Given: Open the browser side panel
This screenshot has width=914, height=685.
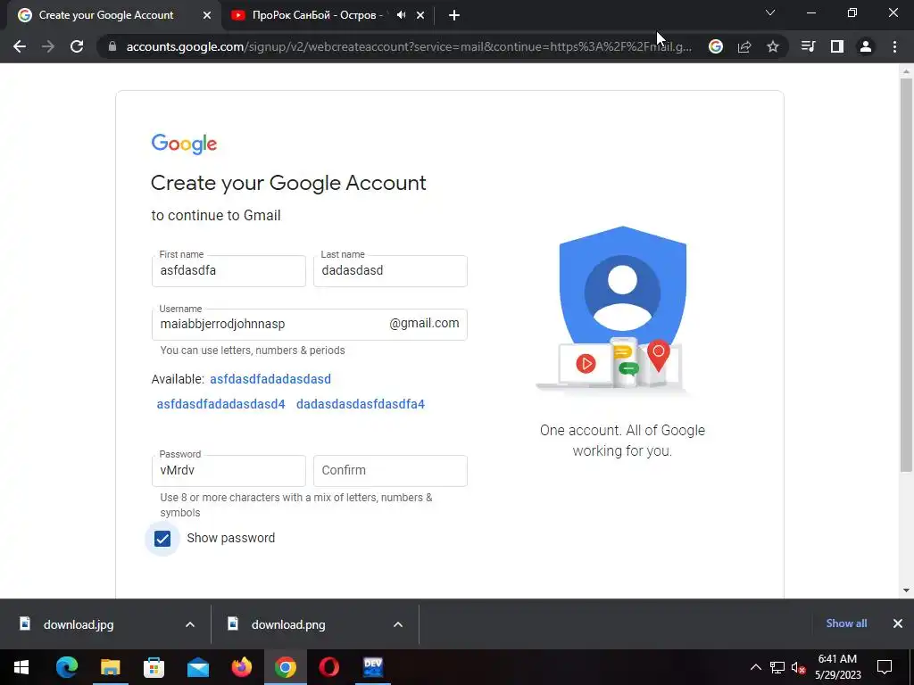Looking at the screenshot, I should [x=837, y=46].
